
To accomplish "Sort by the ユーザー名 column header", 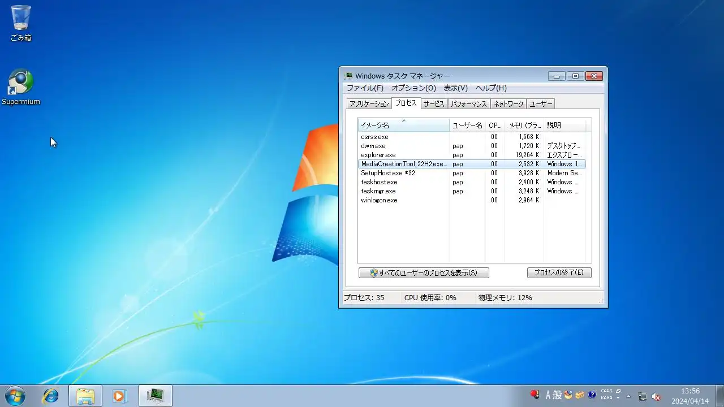I will tap(467, 125).
